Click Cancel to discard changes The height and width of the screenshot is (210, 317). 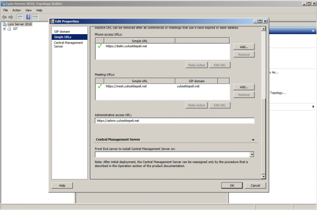coord(255,186)
